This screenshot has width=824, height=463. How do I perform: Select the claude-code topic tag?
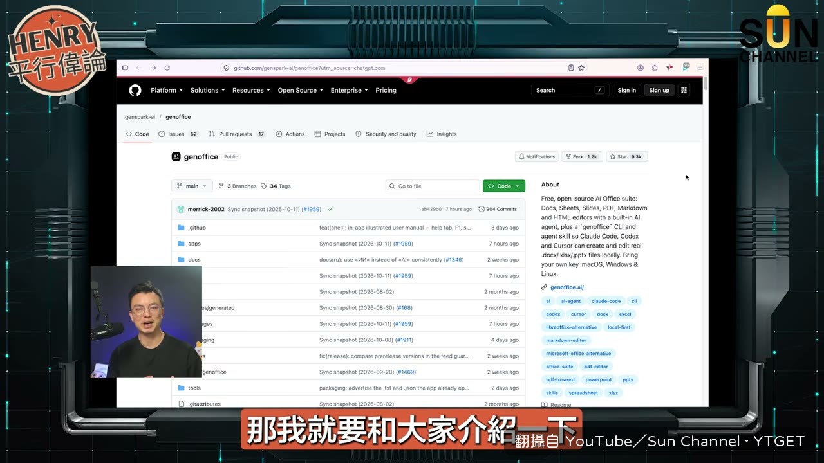[x=606, y=301]
